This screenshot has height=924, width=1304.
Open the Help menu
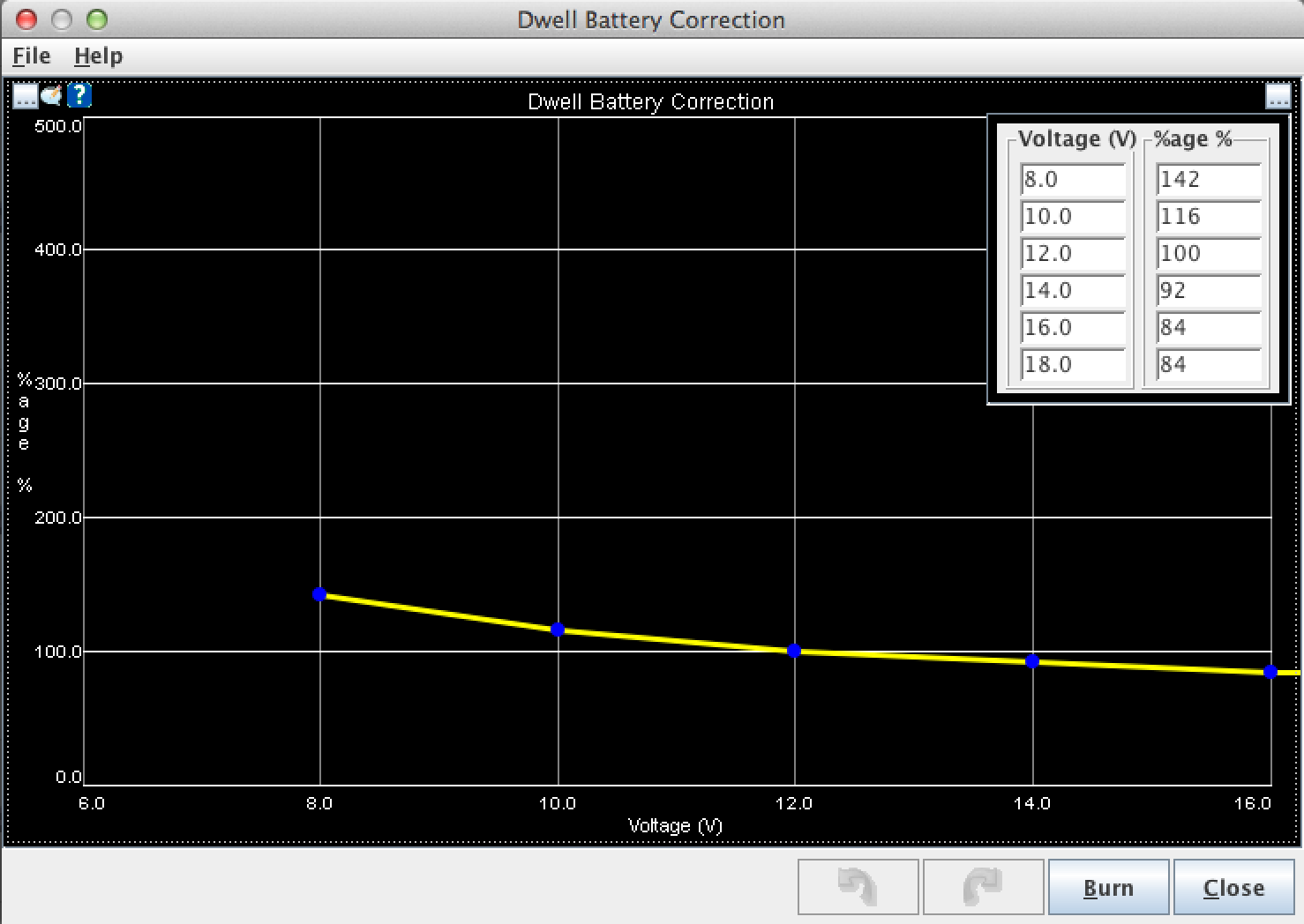98,56
